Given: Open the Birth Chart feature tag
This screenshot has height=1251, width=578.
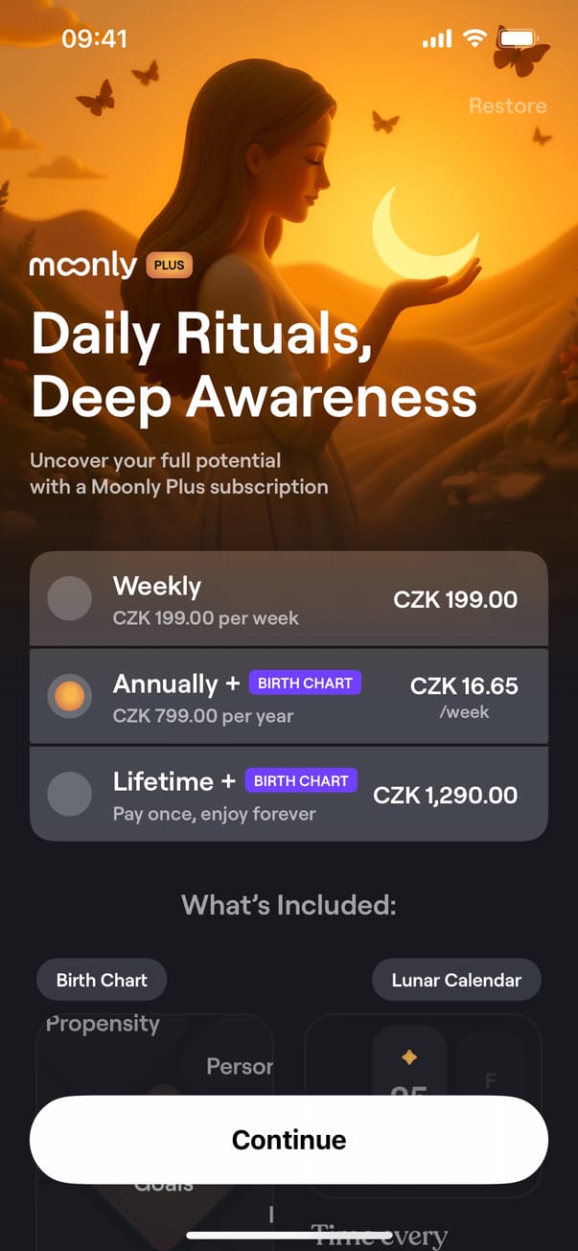Looking at the screenshot, I should pyautogui.click(x=102, y=980).
